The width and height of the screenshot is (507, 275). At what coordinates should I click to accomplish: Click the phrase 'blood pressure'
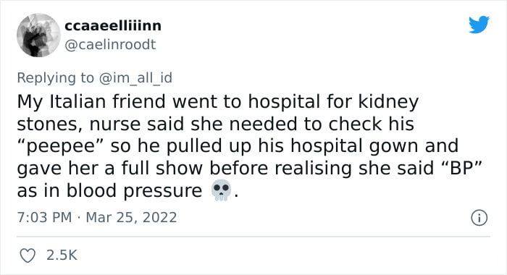point(134,191)
